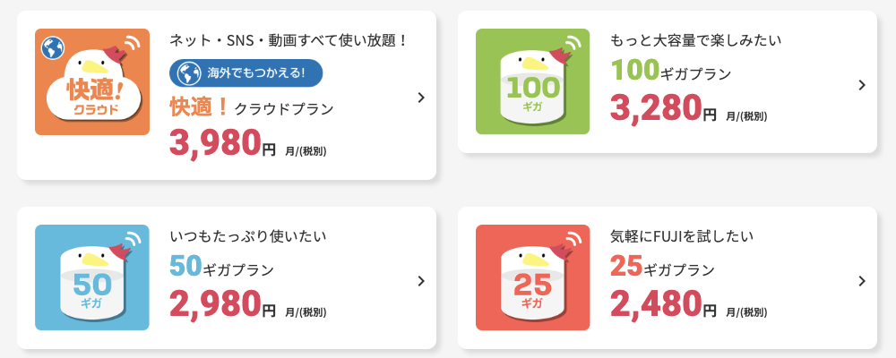Click the 気軽にFUJIを試したい tagline
This screenshot has height=358, width=896.
682,235
